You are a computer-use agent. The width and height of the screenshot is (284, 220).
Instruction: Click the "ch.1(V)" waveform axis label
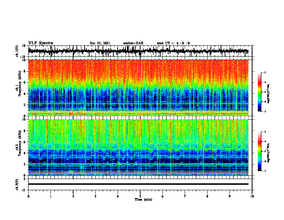click(x=17, y=51)
